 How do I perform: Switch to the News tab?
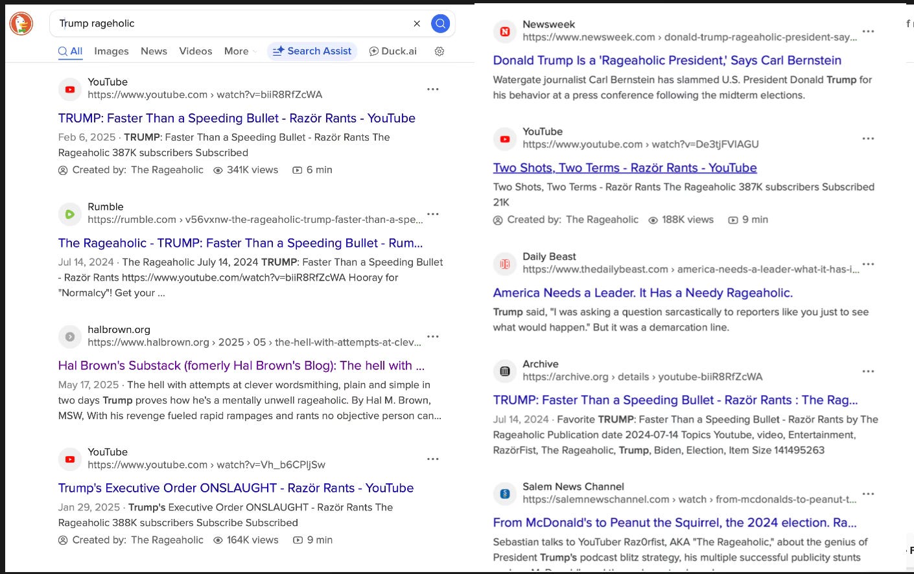click(x=154, y=51)
